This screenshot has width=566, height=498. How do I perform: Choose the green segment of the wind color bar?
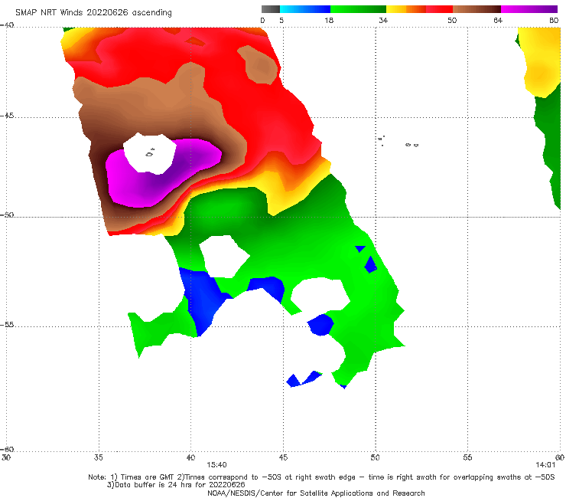coord(358,9)
